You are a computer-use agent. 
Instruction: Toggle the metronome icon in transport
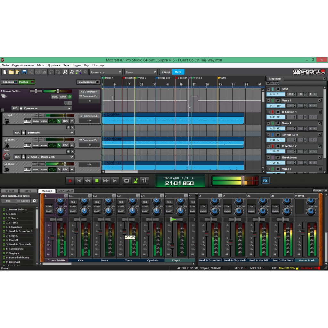pos(135,181)
